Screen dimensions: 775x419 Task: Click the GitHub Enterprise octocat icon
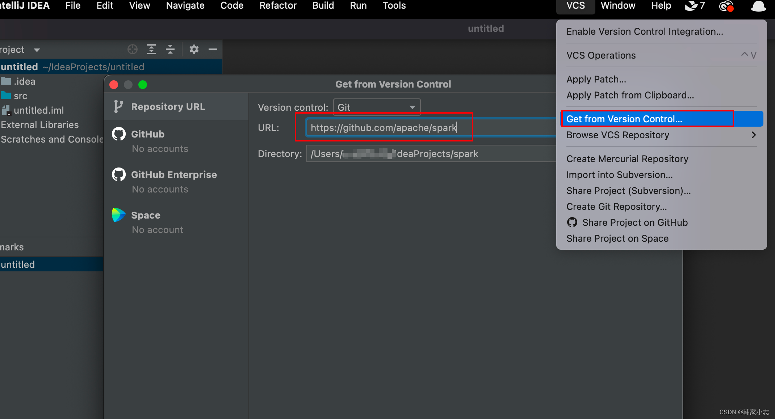(x=119, y=175)
